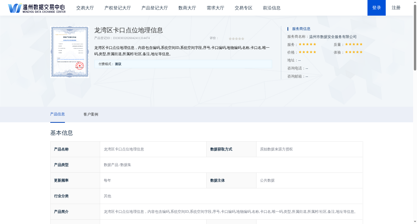Click the 咨询电话 entry
The height and width of the screenshot is (224, 417).
(298, 68)
